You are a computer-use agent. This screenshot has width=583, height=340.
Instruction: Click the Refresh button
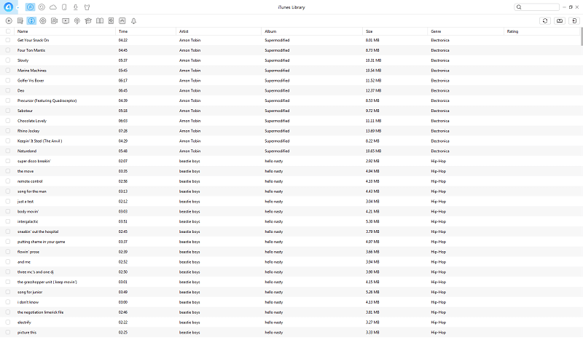[x=545, y=21]
